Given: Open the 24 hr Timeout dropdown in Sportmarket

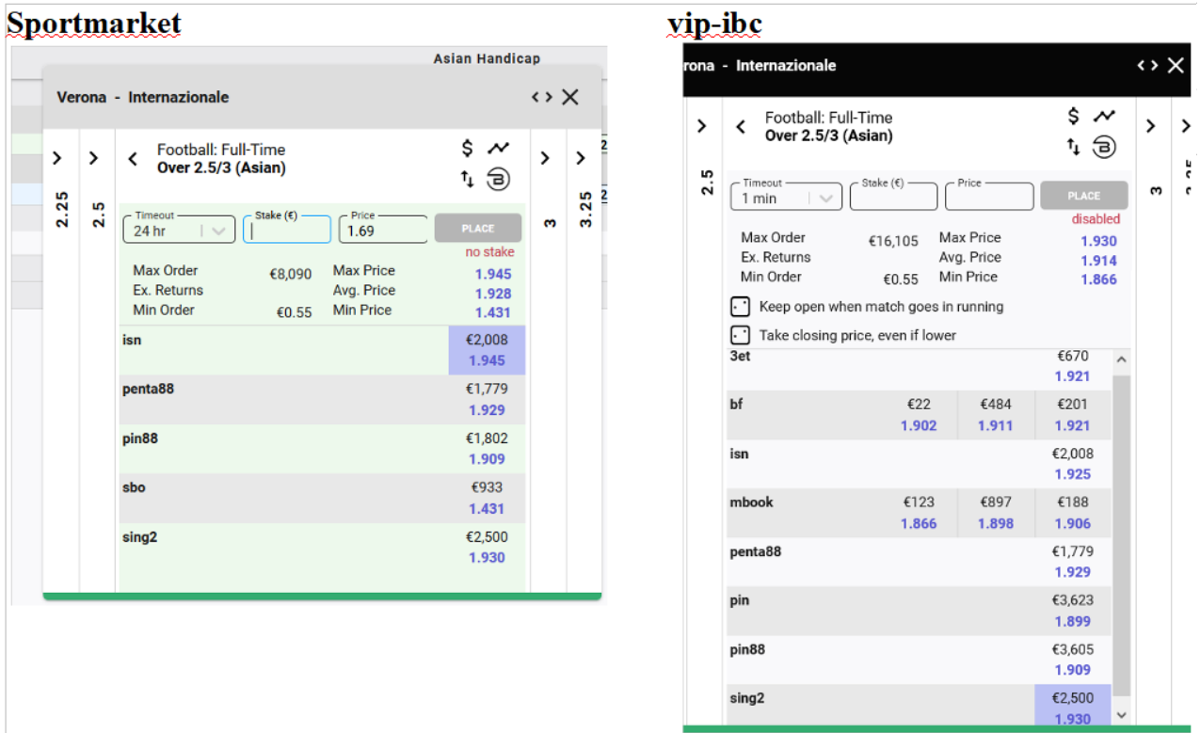Looking at the screenshot, I should coord(179,229).
